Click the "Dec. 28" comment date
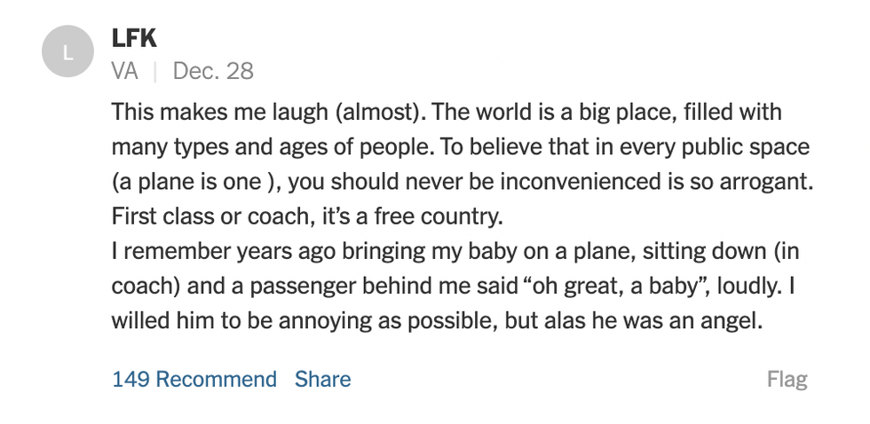Viewport: 870px width, 424px height. coord(213,71)
